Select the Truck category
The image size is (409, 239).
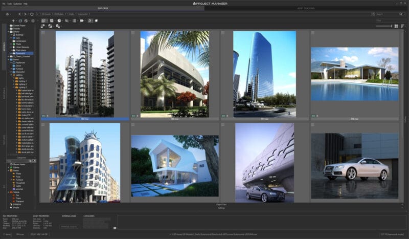coord(18,199)
